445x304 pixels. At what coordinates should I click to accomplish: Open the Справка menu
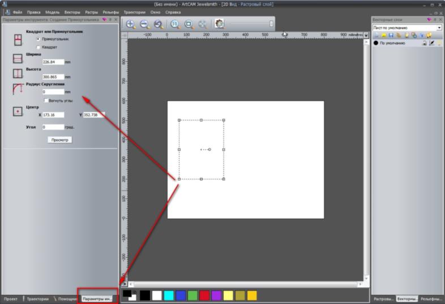click(x=173, y=12)
